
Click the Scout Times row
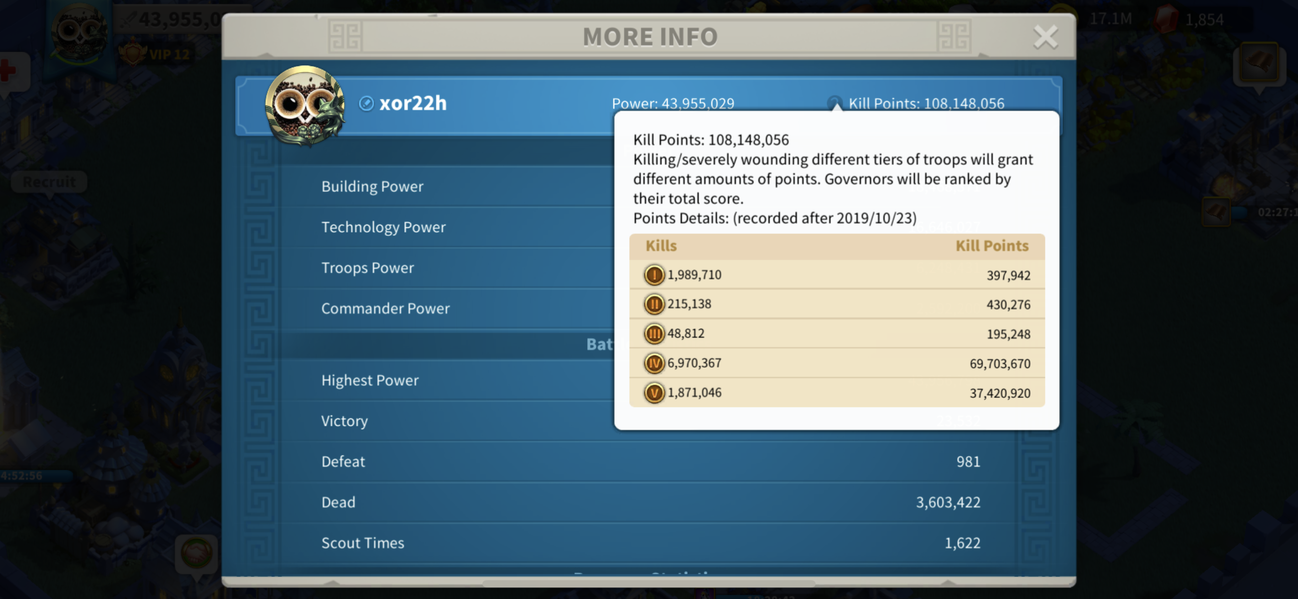(363, 543)
